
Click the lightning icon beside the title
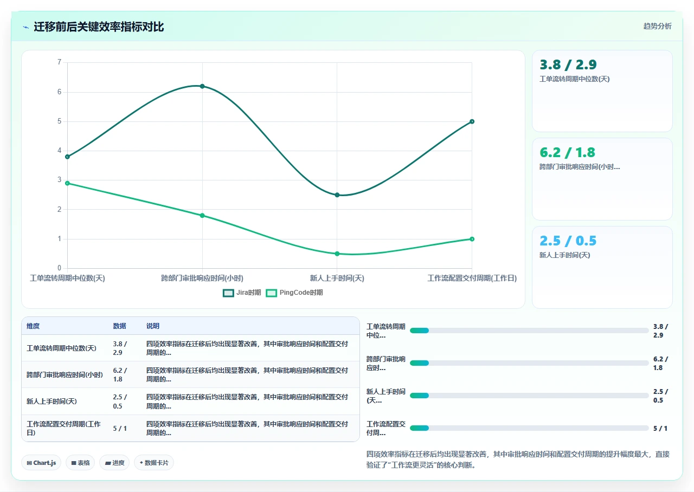pos(25,27)
